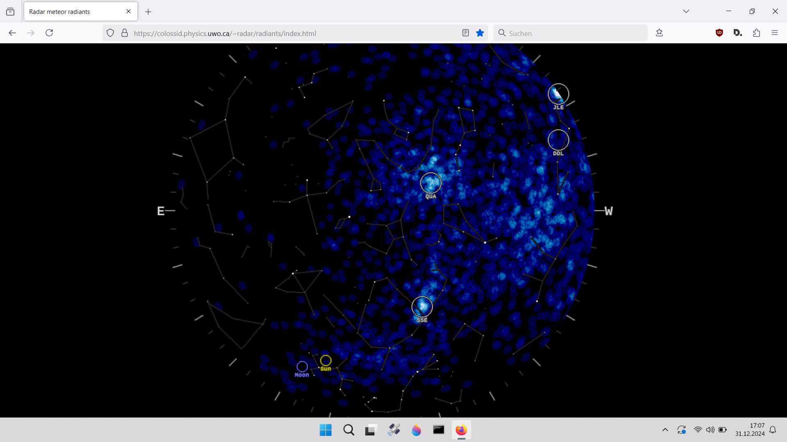Click the W west direction label
The image size is (787, 442).
(x=609, y=211)
